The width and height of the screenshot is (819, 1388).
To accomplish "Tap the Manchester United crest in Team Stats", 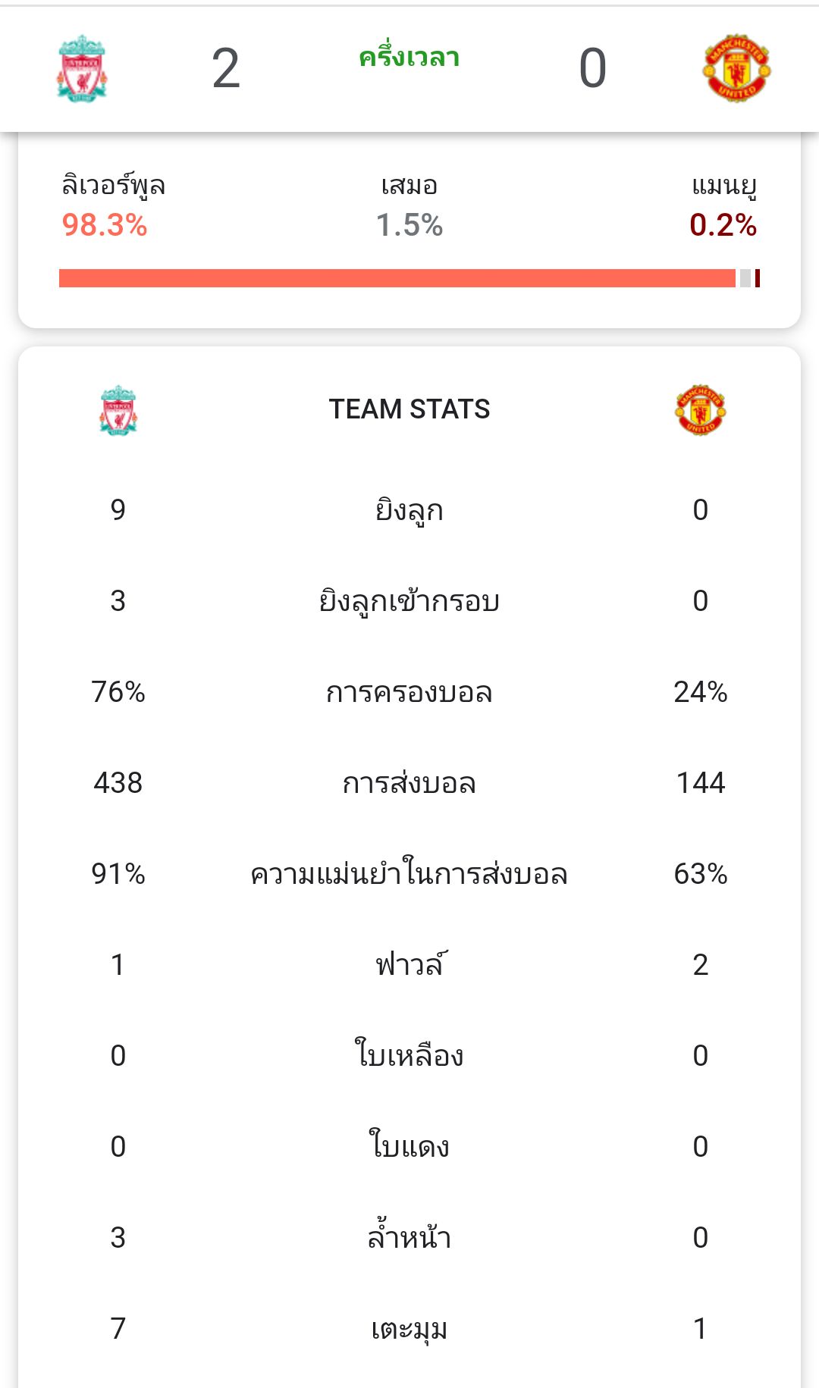I will (x=700, y=409).
